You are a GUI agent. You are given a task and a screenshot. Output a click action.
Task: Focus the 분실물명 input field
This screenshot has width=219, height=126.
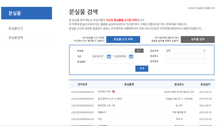click(x=113, y=61)
